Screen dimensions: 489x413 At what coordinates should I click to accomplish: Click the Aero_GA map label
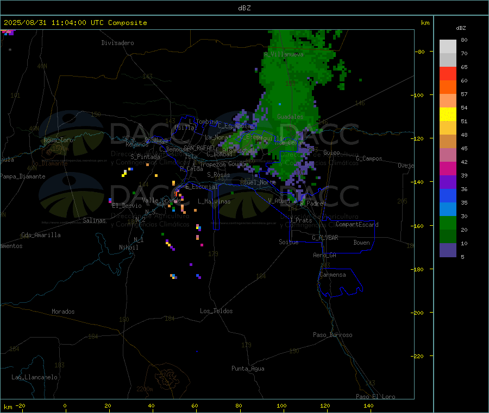(324, 256)
